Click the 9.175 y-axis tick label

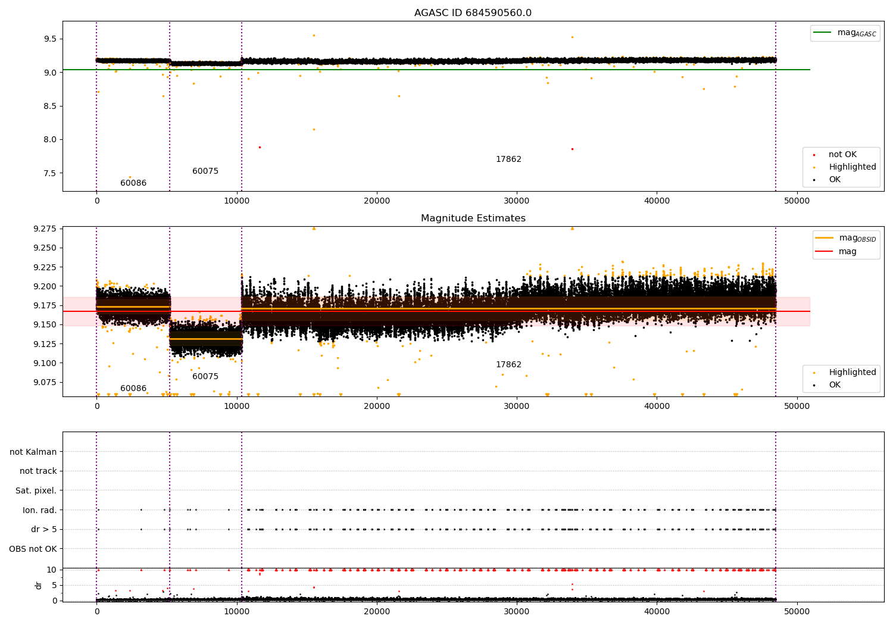pyautogui.click(x=45, y=305)
